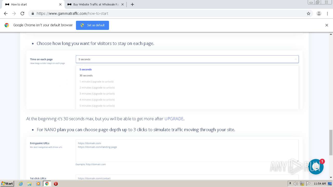
Task: Go back to the previous page
Action: coord(6,14)
